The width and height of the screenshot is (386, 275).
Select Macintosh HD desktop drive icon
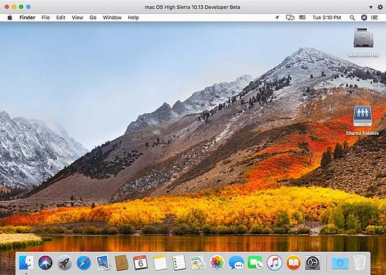click(x=363, y=37)
